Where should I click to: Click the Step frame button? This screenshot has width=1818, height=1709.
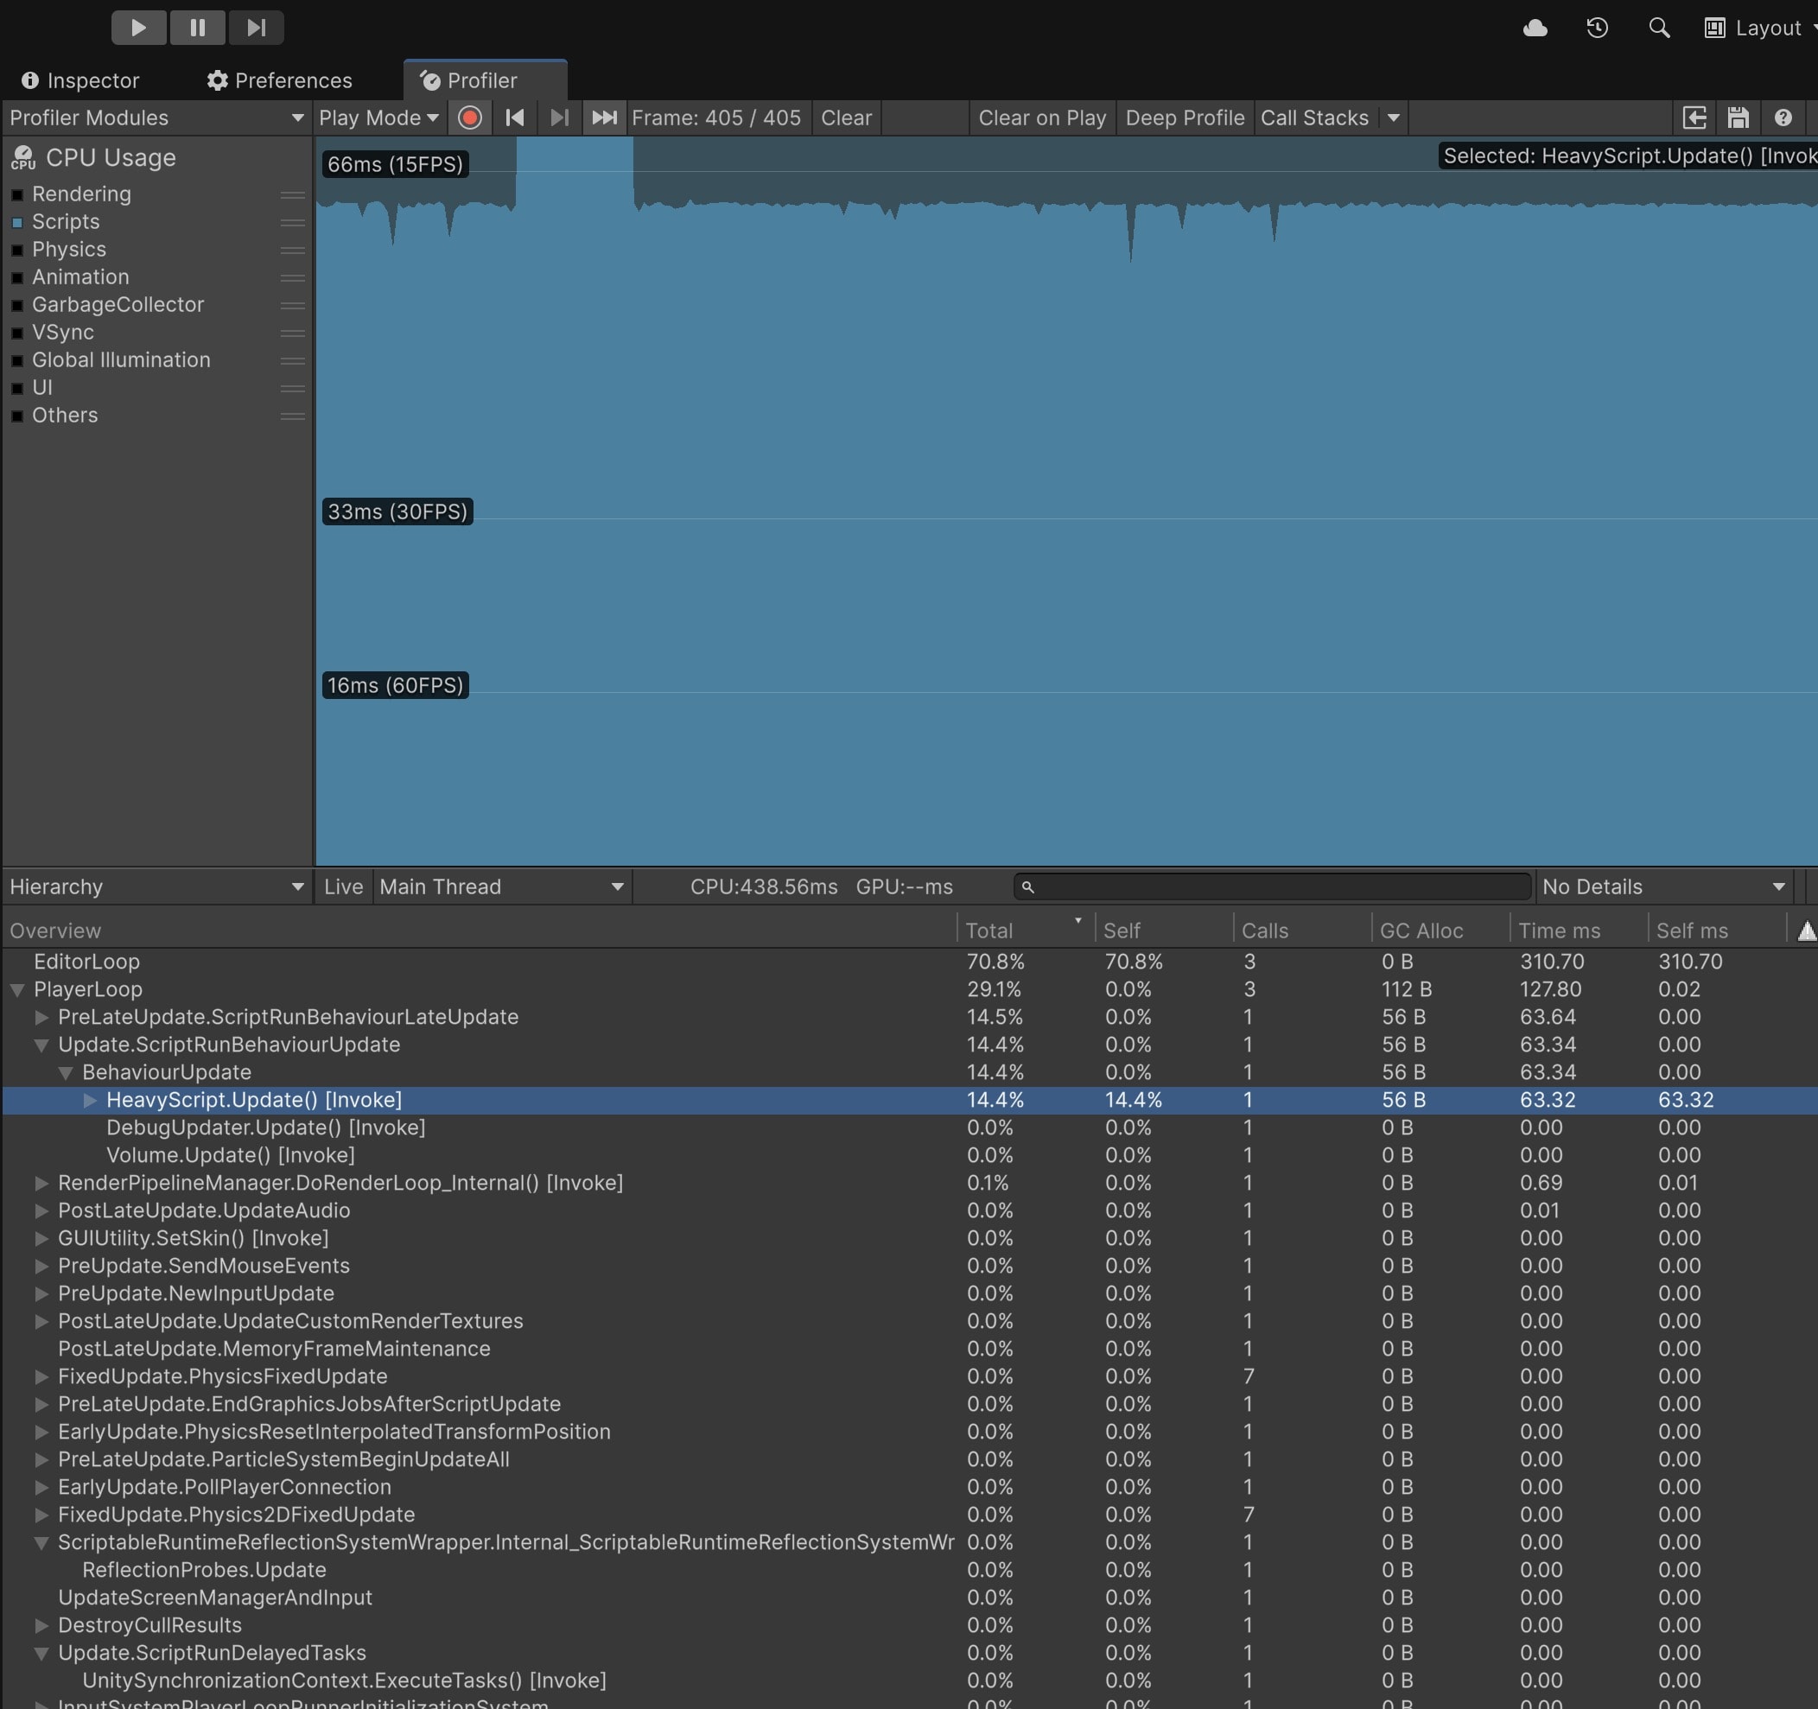[256, 28]
